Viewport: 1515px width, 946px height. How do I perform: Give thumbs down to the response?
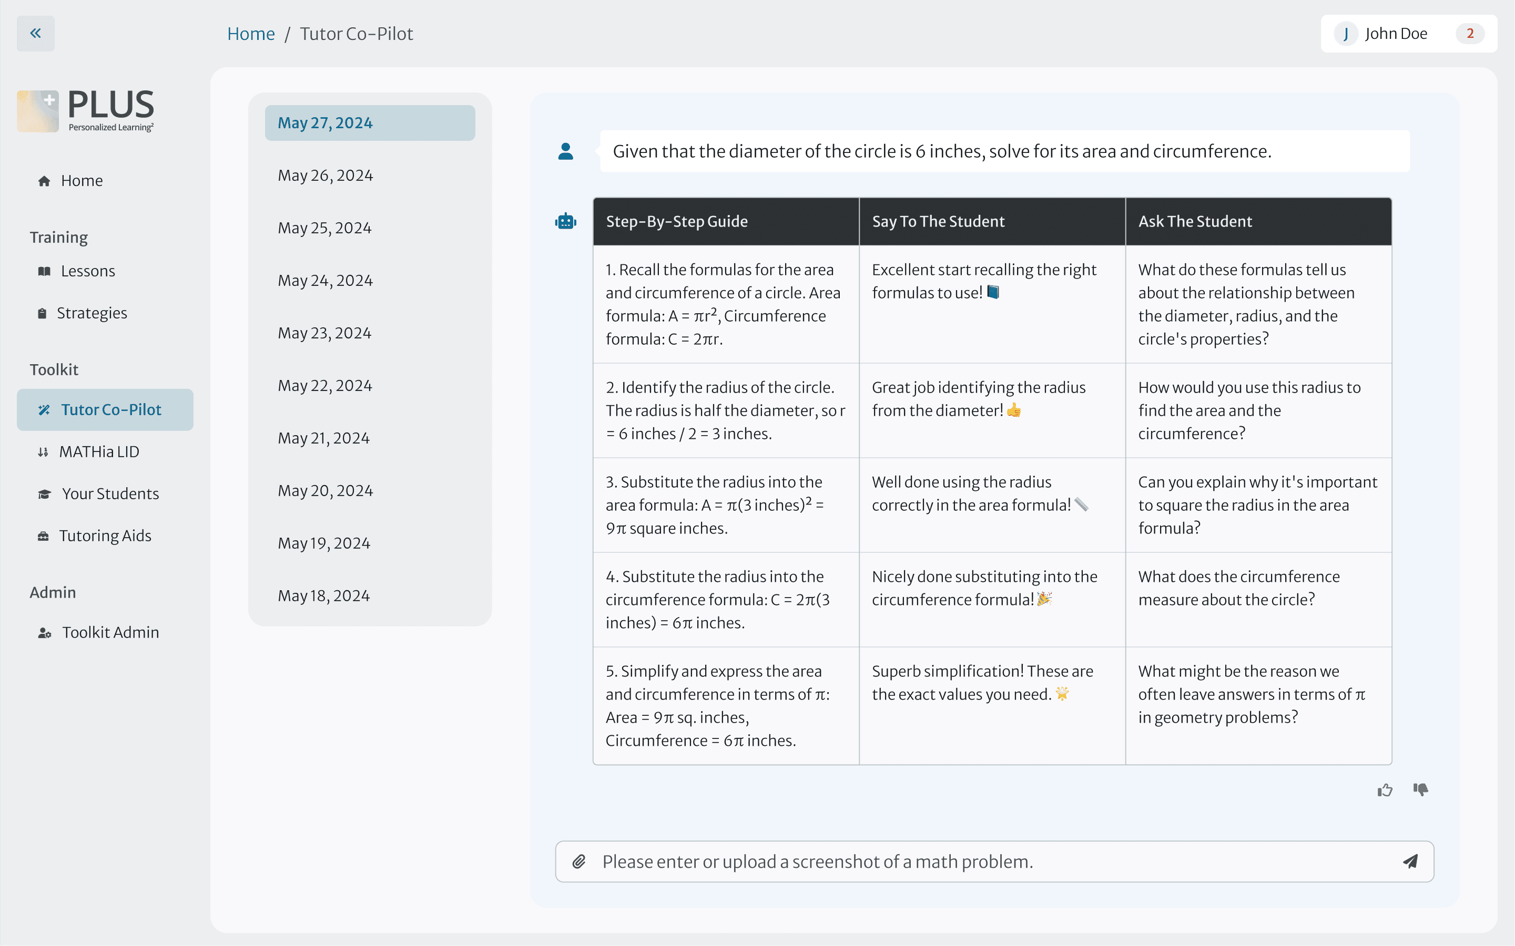pos(1420,789)
